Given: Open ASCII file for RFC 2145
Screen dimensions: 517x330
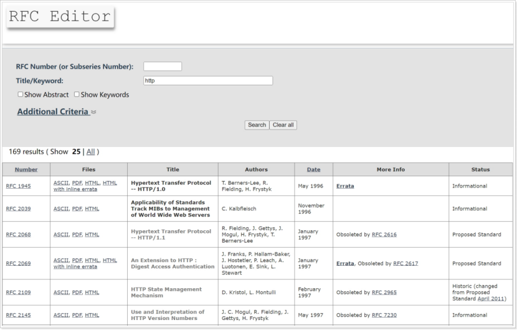Looking at the screenshot, I should (x=61, y=315).
